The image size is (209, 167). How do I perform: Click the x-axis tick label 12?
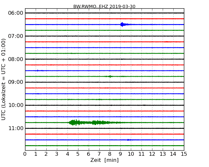[x=152, y=154]
